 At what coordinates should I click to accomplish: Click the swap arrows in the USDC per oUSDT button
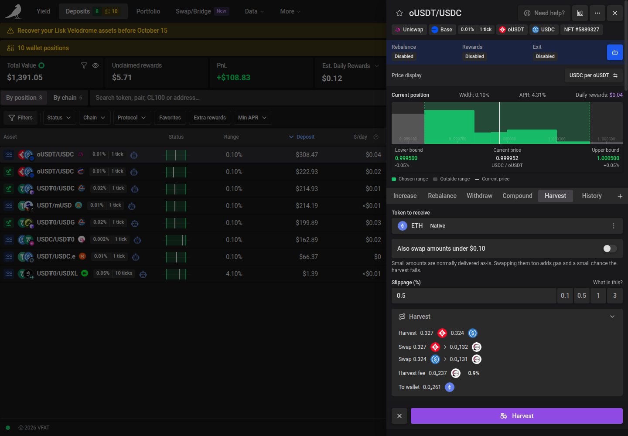(x=615, y=75)
